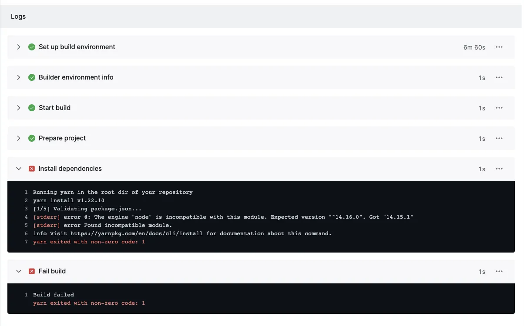Open more options for Install dependencies step
Screen dimensions: 524x326
(499, 169)
